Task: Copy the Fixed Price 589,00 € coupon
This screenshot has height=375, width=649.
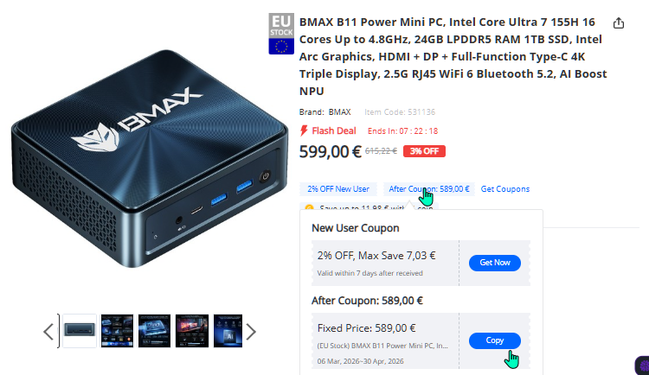Action: (x=495, y=340)
